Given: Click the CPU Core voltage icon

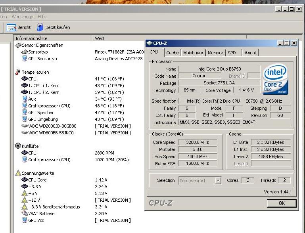Looking at the screenshot, I should (25, 180).
